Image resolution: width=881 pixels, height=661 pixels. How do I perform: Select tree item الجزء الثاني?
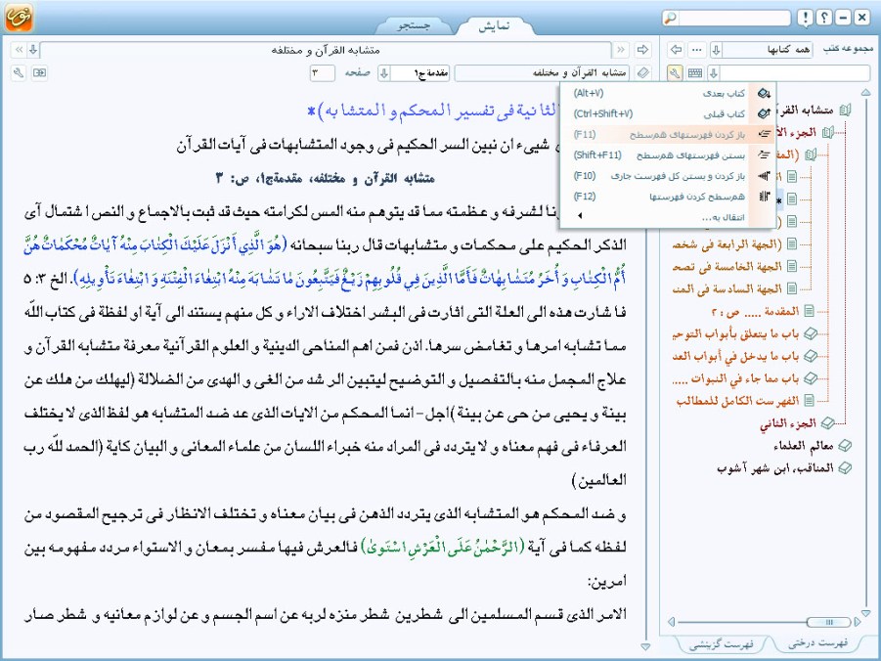[788, 423]
